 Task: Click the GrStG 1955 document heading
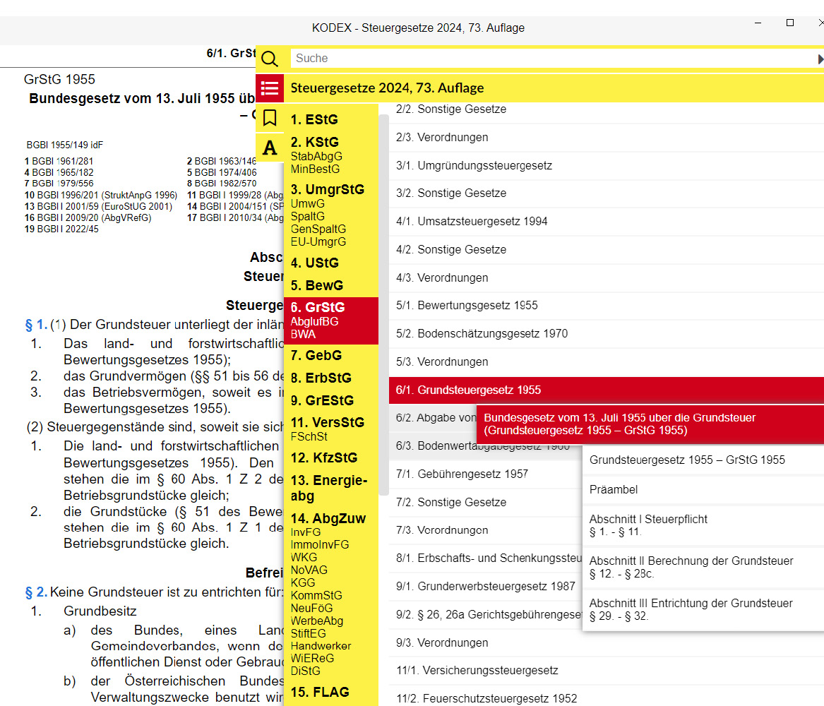click(x=59, y=79)
